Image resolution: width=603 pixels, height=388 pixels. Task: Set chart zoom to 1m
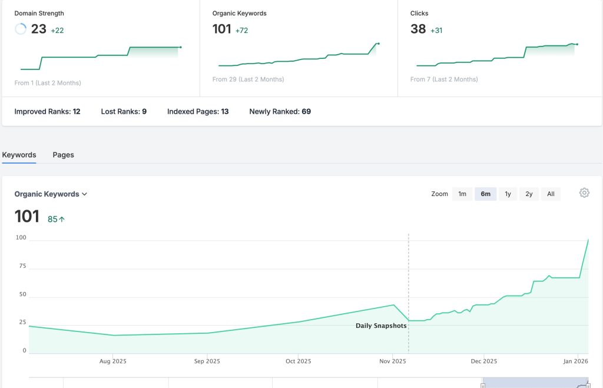(462, 194)
